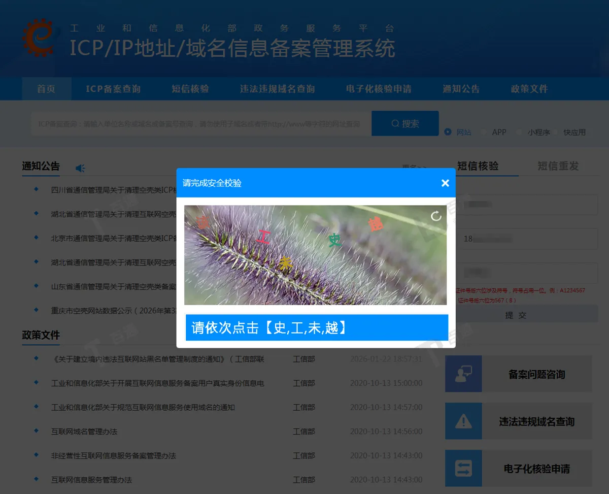Refresh the captcha with the circular arrow icon
Image resolution: width=609 pixels, height=494 pixels.
pyautogui.click(x=436, y=216)
